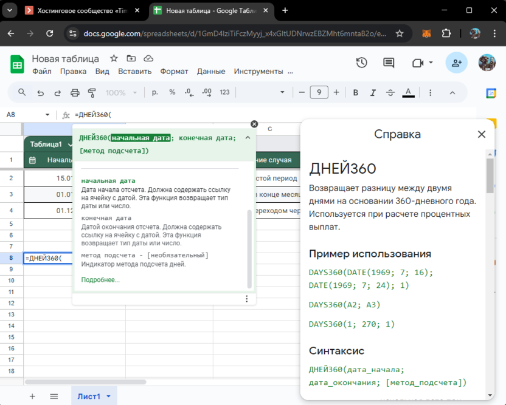Increase font size plus button
506x405 pixels.
coord(336,92)
